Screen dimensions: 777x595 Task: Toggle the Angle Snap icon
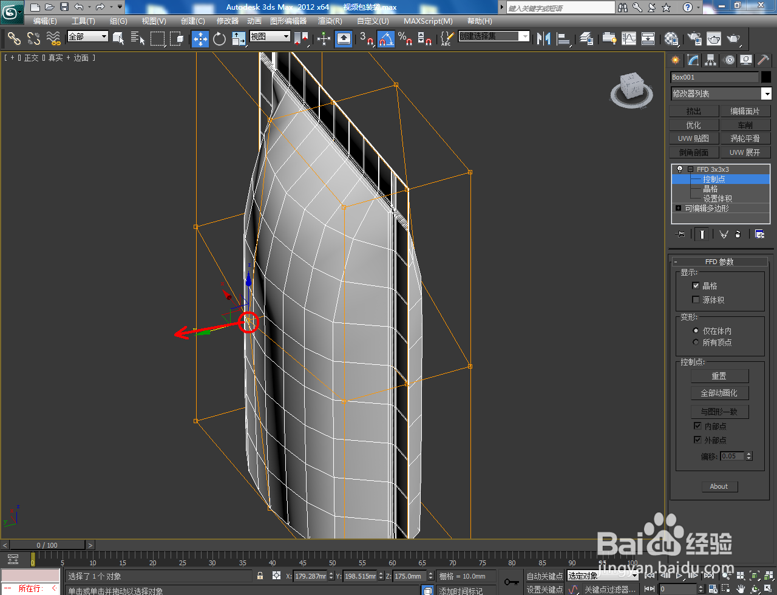coord(386,39)
